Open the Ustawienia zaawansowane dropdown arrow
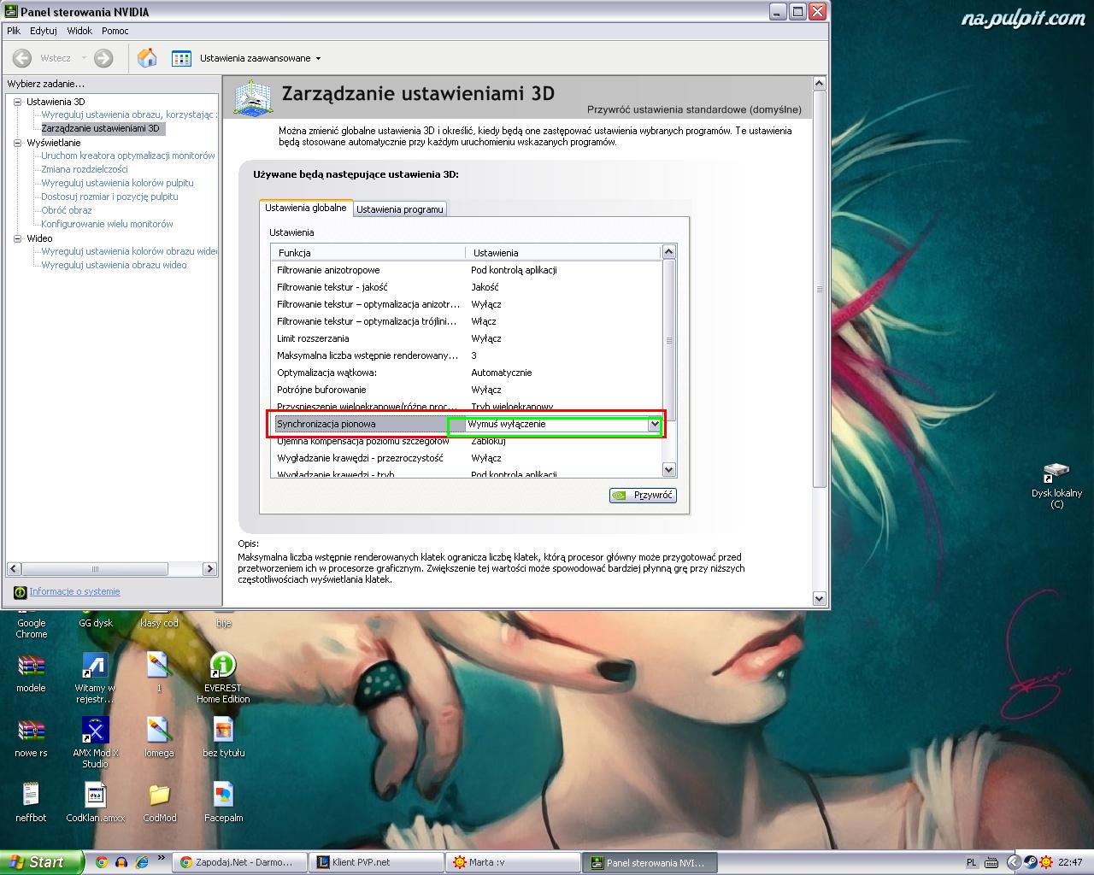 point(318,59)
